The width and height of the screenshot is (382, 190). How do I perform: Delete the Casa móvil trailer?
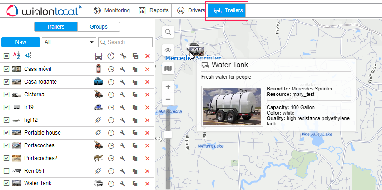pos(147,70)
